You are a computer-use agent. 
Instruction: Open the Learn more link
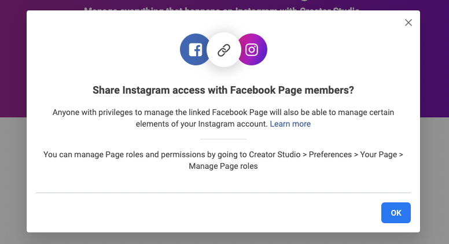290,124
